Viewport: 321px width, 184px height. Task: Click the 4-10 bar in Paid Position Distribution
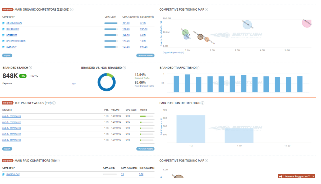tap(239, 136)
